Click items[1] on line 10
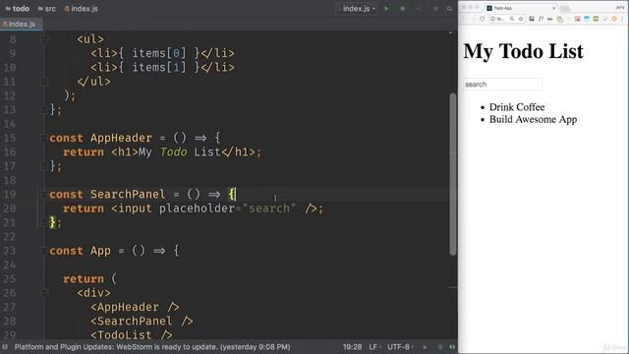Image resolution: width=629 pixels, height=354 pixels. (x=159, y=68)
